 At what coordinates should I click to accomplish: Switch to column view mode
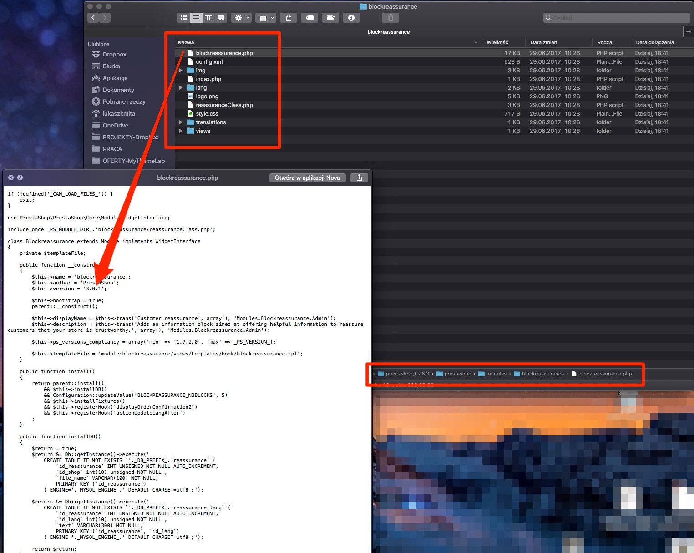(x=208, y=17)
